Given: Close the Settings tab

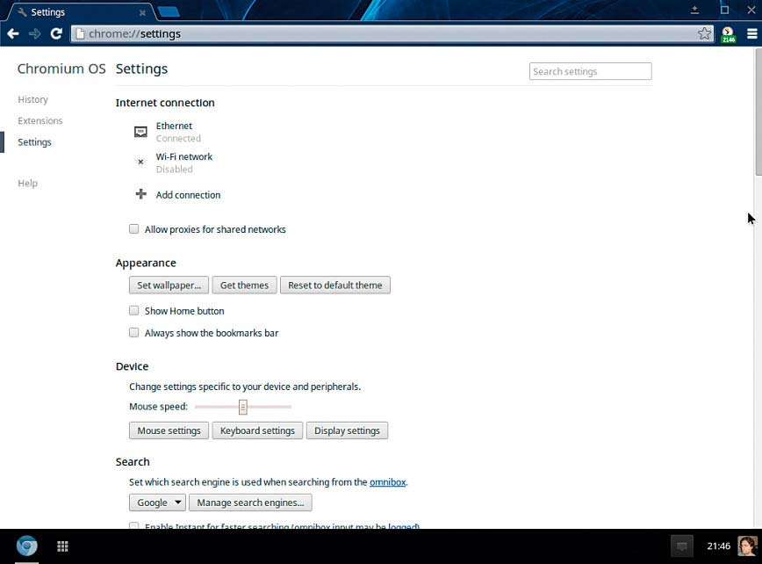Looking at the screenshot, I should pyautogui.click(x=142, y=12).
